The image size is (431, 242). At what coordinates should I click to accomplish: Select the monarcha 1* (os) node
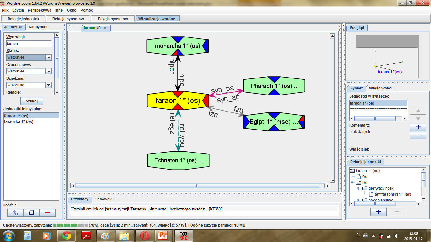(x=178, y=46)
